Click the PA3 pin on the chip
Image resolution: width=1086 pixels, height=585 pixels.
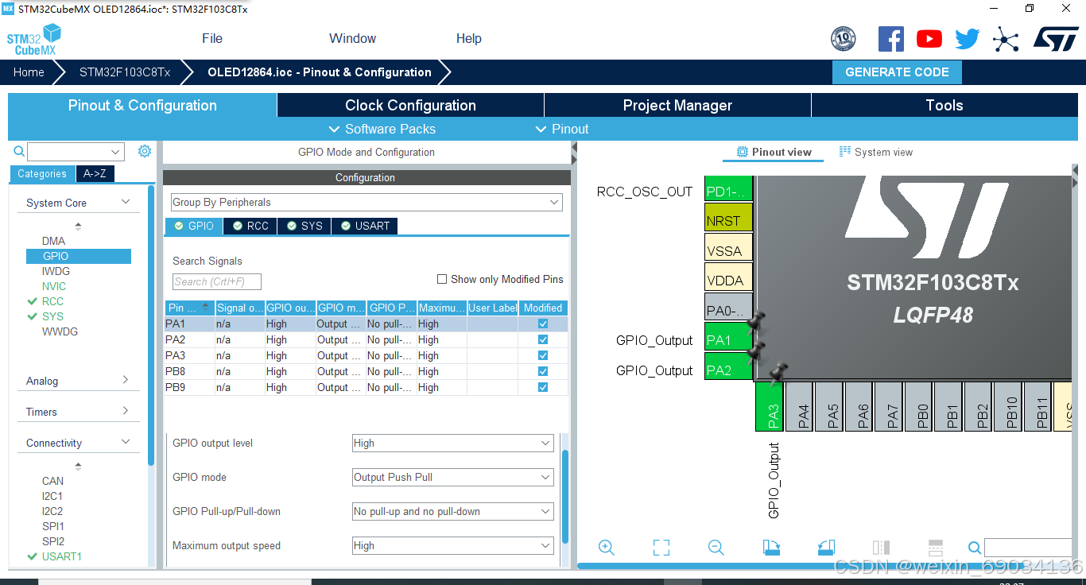(x=770, y=407)
